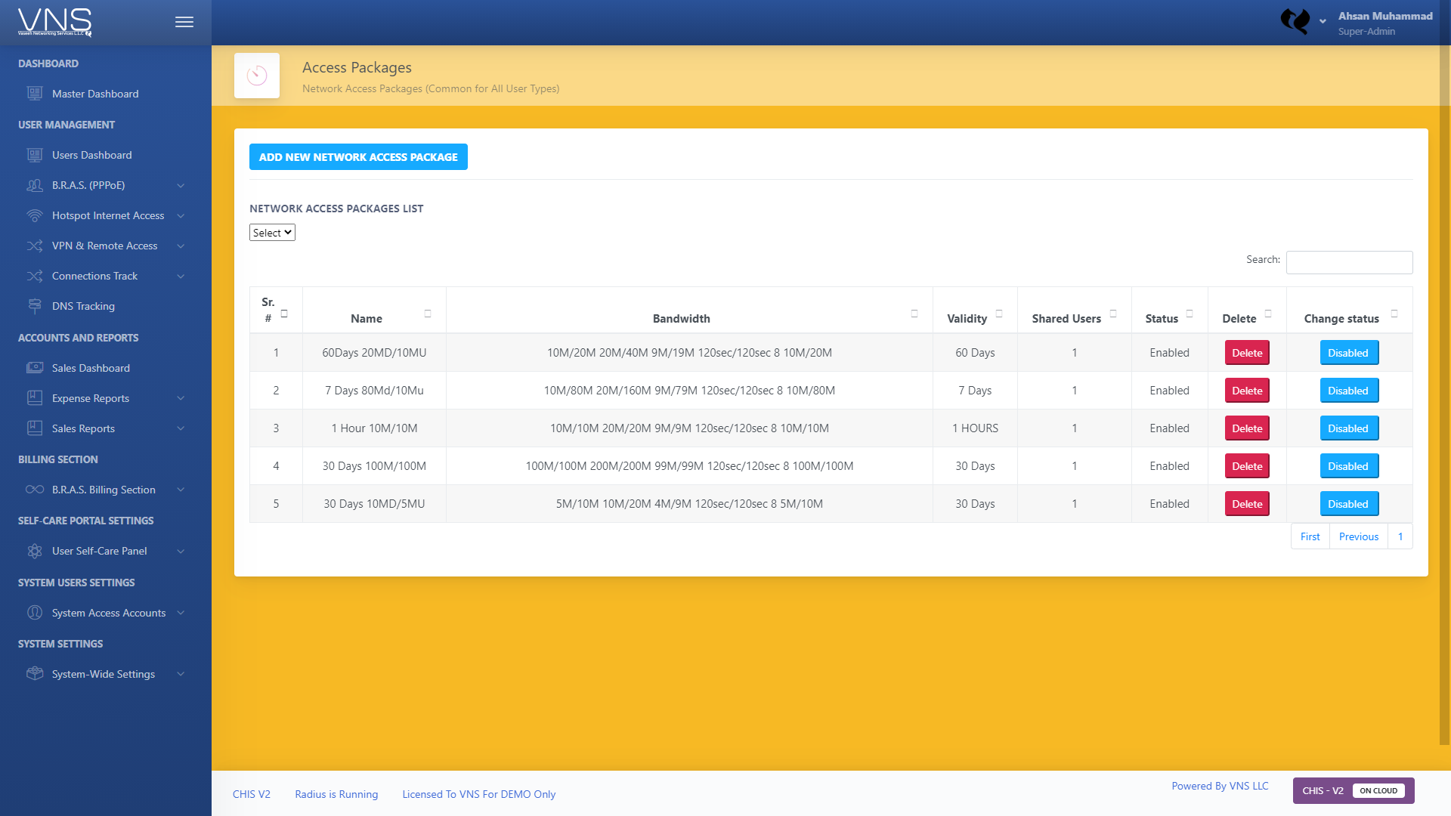This screenshot has width=1451, height=816.
Task: Click the User Self-Care Panel atom icon
Action: 35,551
